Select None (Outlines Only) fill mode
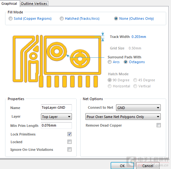171x169 pixels. point(116,18)
